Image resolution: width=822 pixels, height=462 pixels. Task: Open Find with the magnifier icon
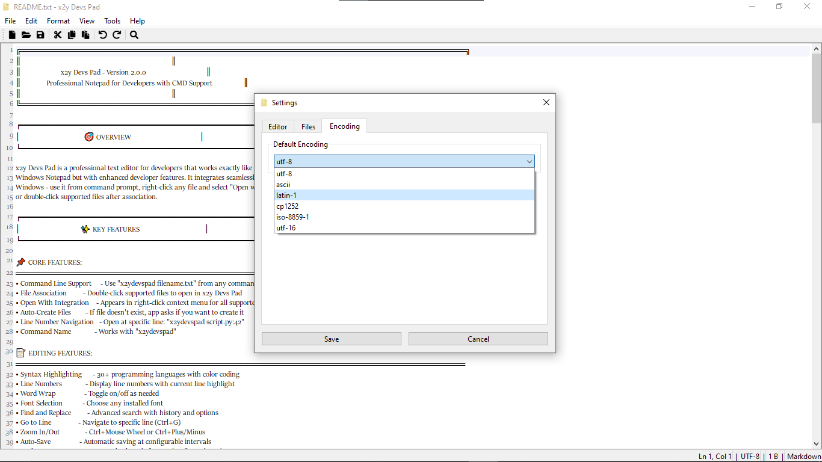[x=134, y=35]
